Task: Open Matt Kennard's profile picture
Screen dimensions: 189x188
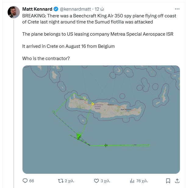Action: point(14,12)
